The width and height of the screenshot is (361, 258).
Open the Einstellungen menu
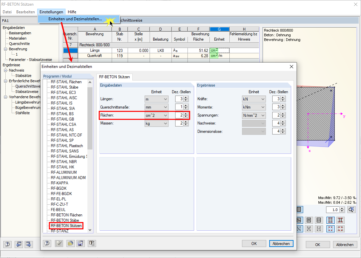pyautogui.click(x=51, y=12)
